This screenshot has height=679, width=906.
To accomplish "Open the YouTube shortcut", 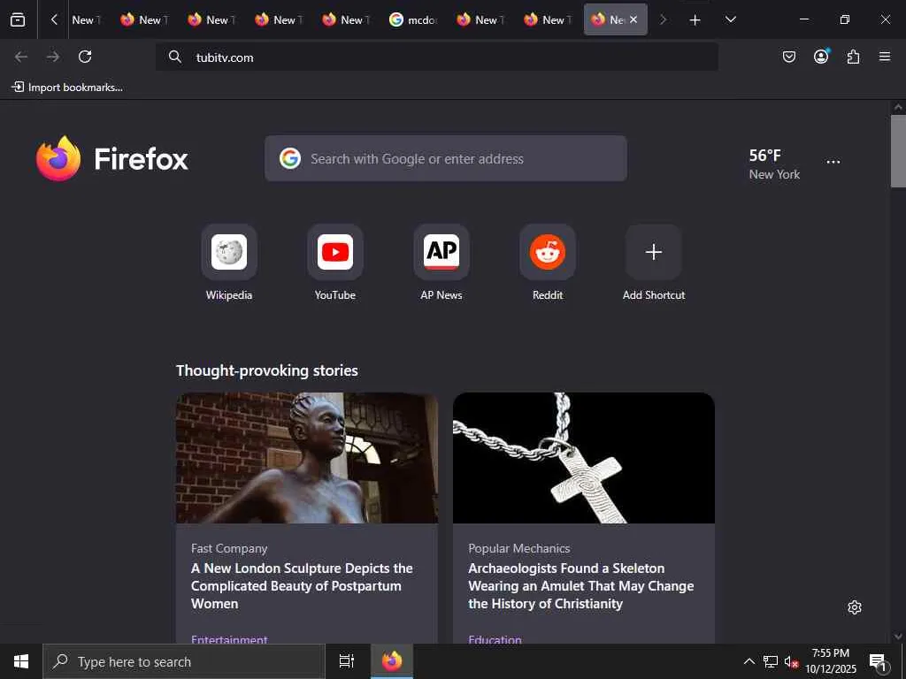I will (335, 263).
